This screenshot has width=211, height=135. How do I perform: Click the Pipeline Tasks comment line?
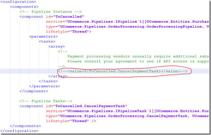click(46, 101)
